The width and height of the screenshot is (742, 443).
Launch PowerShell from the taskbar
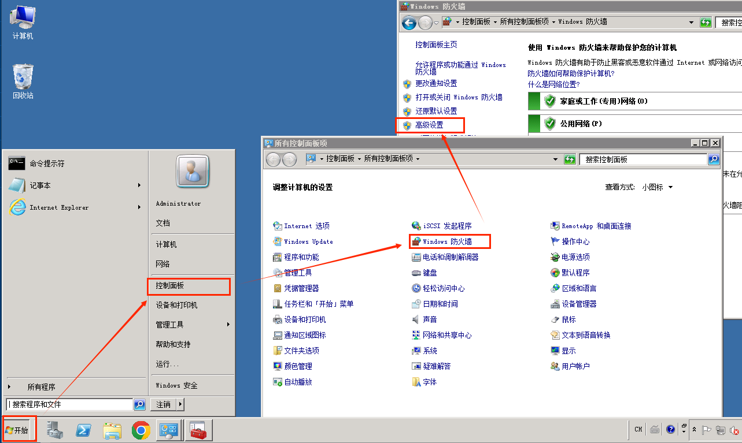point(83,430)
